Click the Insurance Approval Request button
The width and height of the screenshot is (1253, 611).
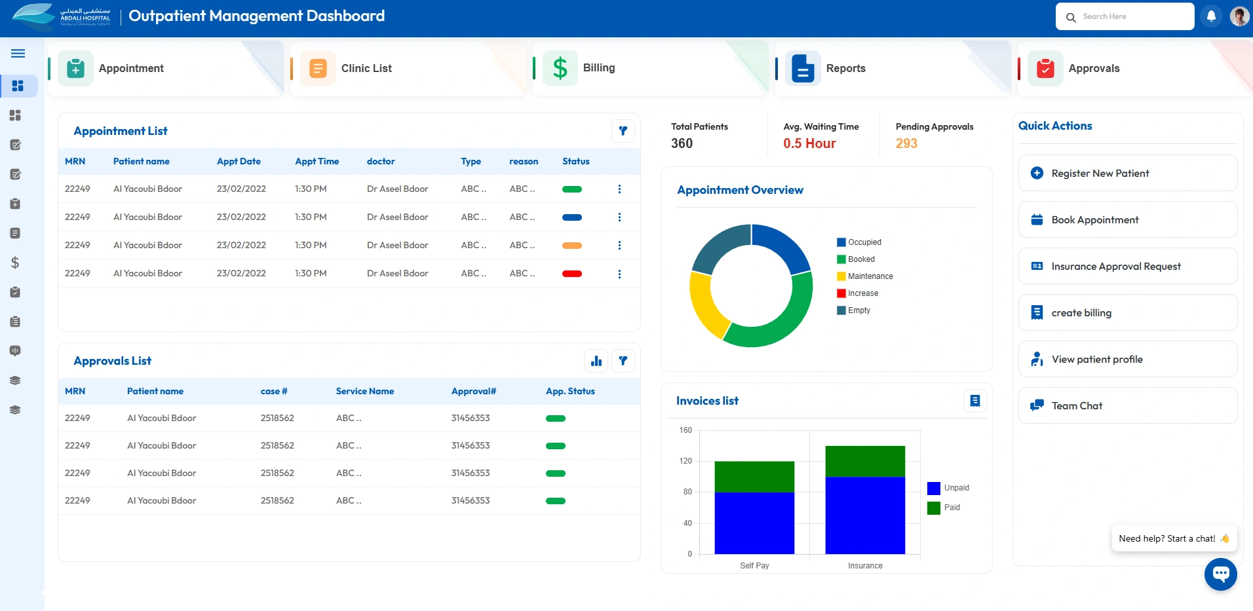[1127, 267]
